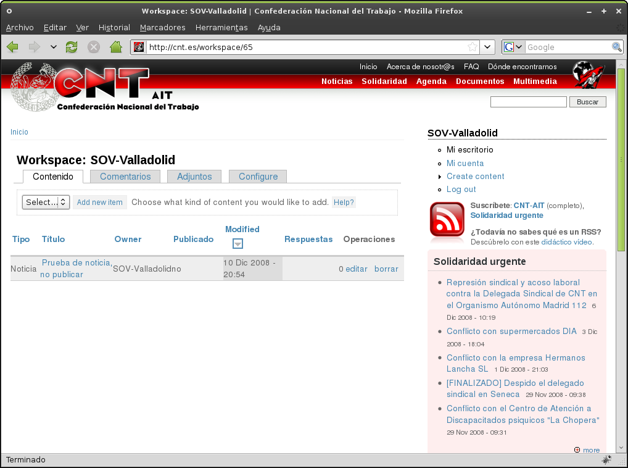The height and width of the screenshot is (468, 628).
Task: Click the Add new item button
Action: pyautogui.click(x=100, y=203)
